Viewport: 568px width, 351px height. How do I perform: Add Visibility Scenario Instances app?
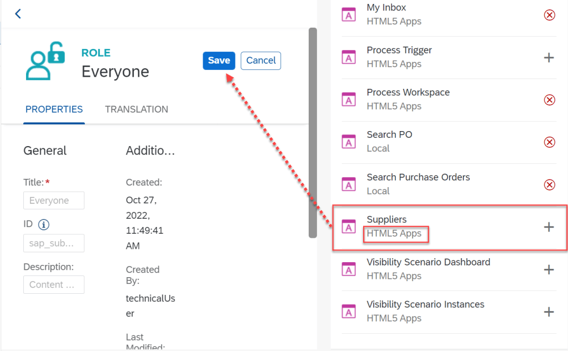[x=549, y=312]
